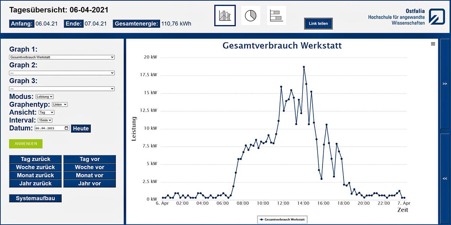
Task: Click the Tag zurück button
Action: click(36, 159)
